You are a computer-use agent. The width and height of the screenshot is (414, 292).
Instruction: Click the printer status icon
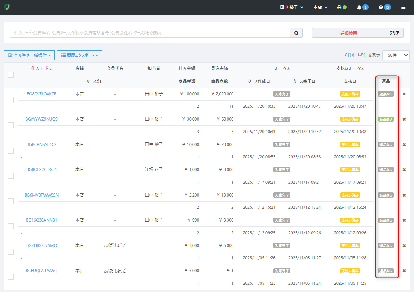339,7
